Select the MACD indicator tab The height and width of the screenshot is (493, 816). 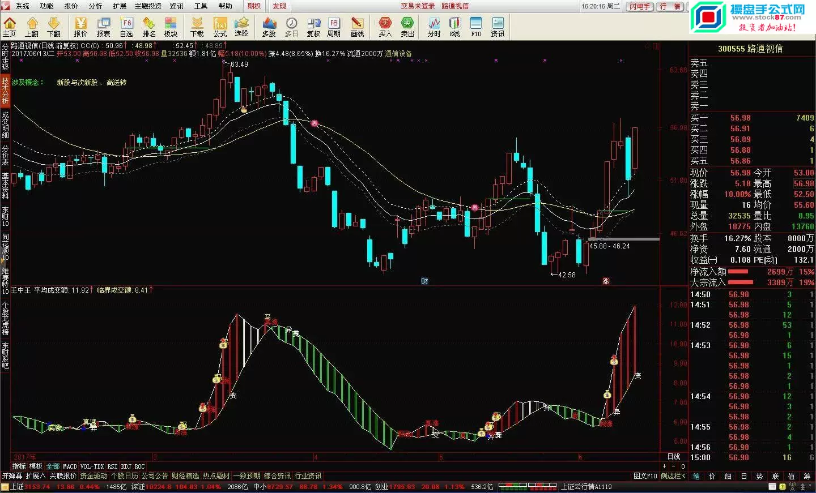coord(70,466)
